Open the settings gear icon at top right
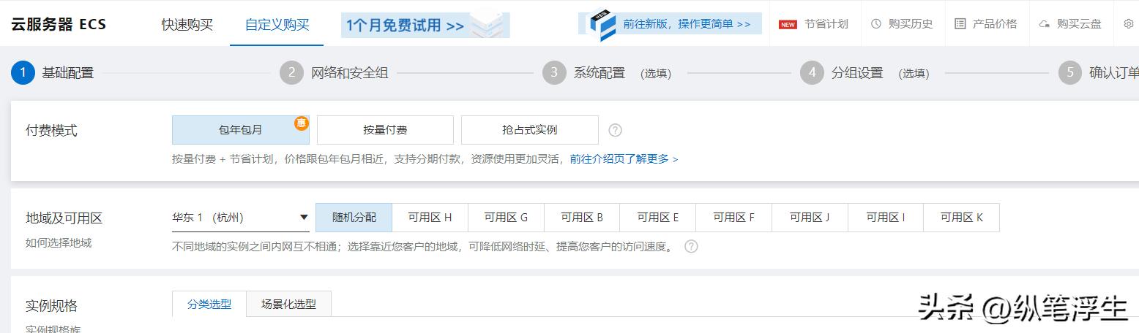Image resolution: width=1139 pixels, height=333 pixels. 1128,23
